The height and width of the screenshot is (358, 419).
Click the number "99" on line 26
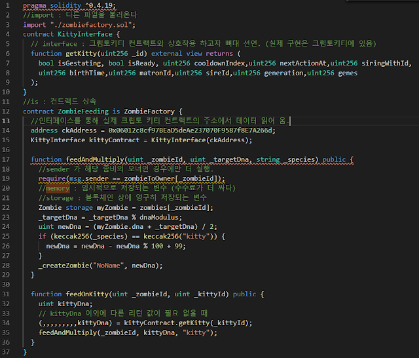(x=178, y=246)
